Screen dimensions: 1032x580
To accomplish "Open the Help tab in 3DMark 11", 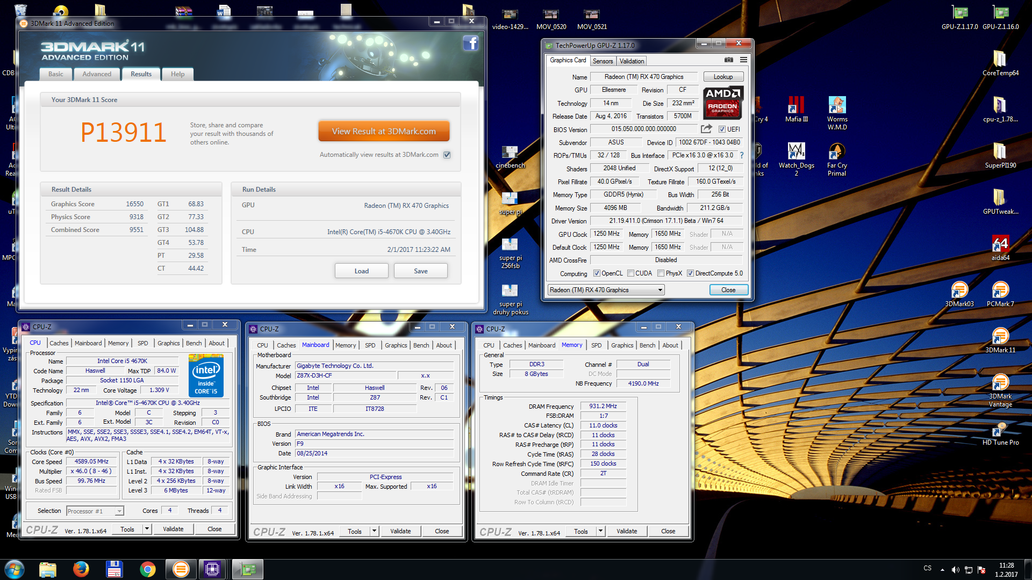I will (177, 74).
